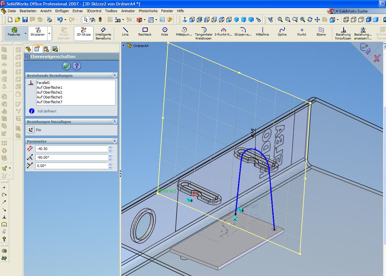Select the Mittellinie tool
This screenshot has height=276, width=386.
pyautogui.click(x=263, y=31)
